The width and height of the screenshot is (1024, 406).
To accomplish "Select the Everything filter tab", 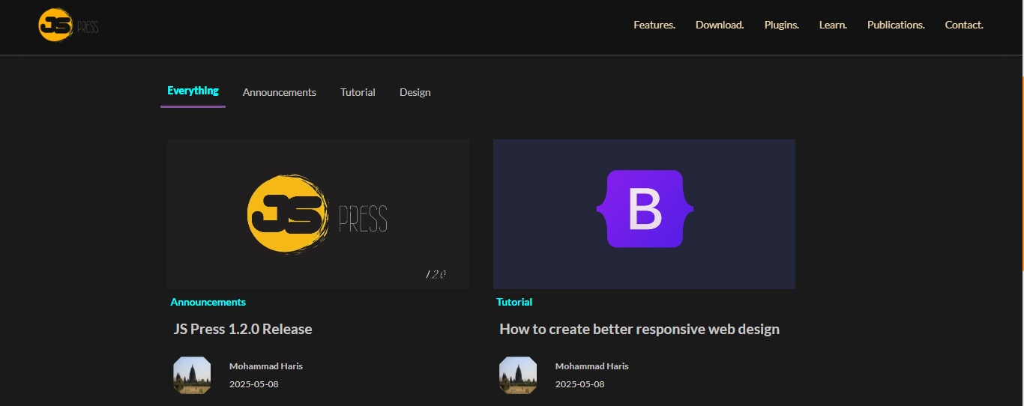I will click(193, 91).
